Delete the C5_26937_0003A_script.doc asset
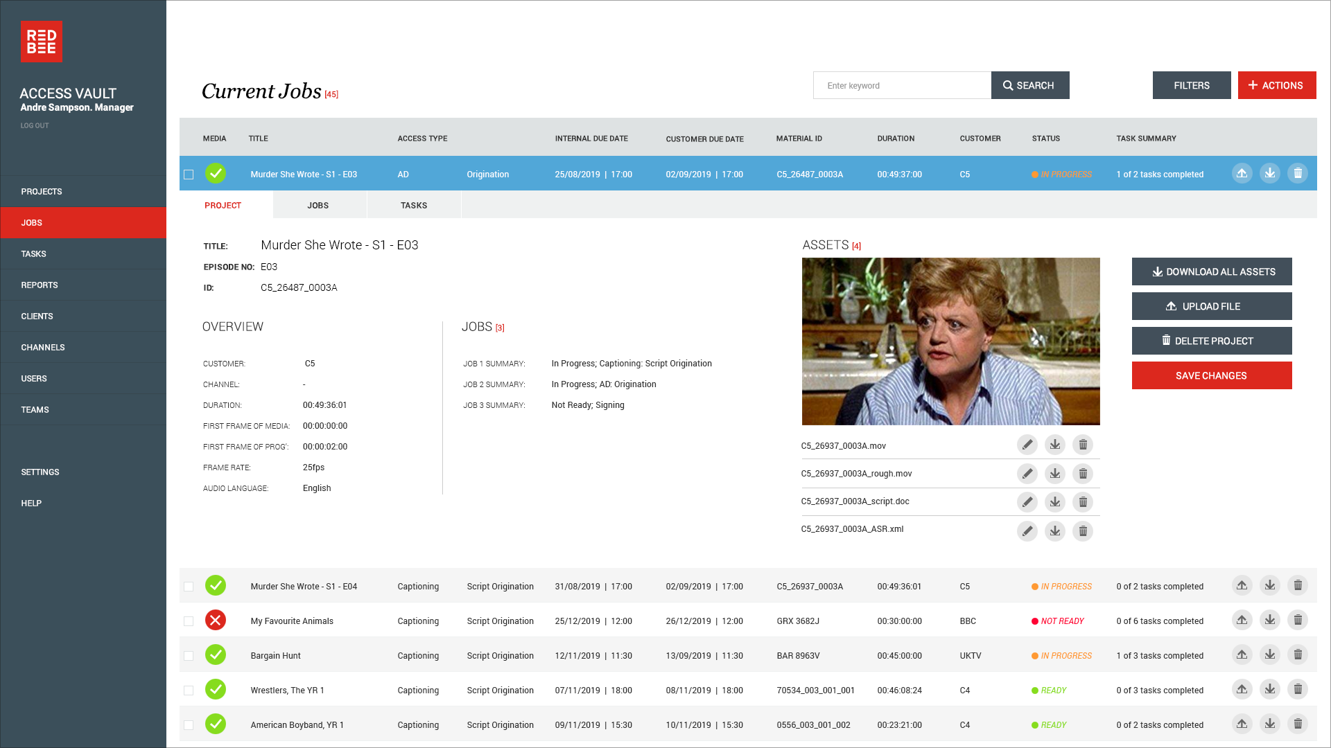1331x748 pixels. 1082,502
